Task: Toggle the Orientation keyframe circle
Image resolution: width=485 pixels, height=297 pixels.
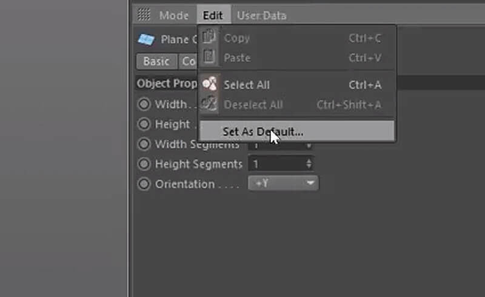Action: pos(144,184)
